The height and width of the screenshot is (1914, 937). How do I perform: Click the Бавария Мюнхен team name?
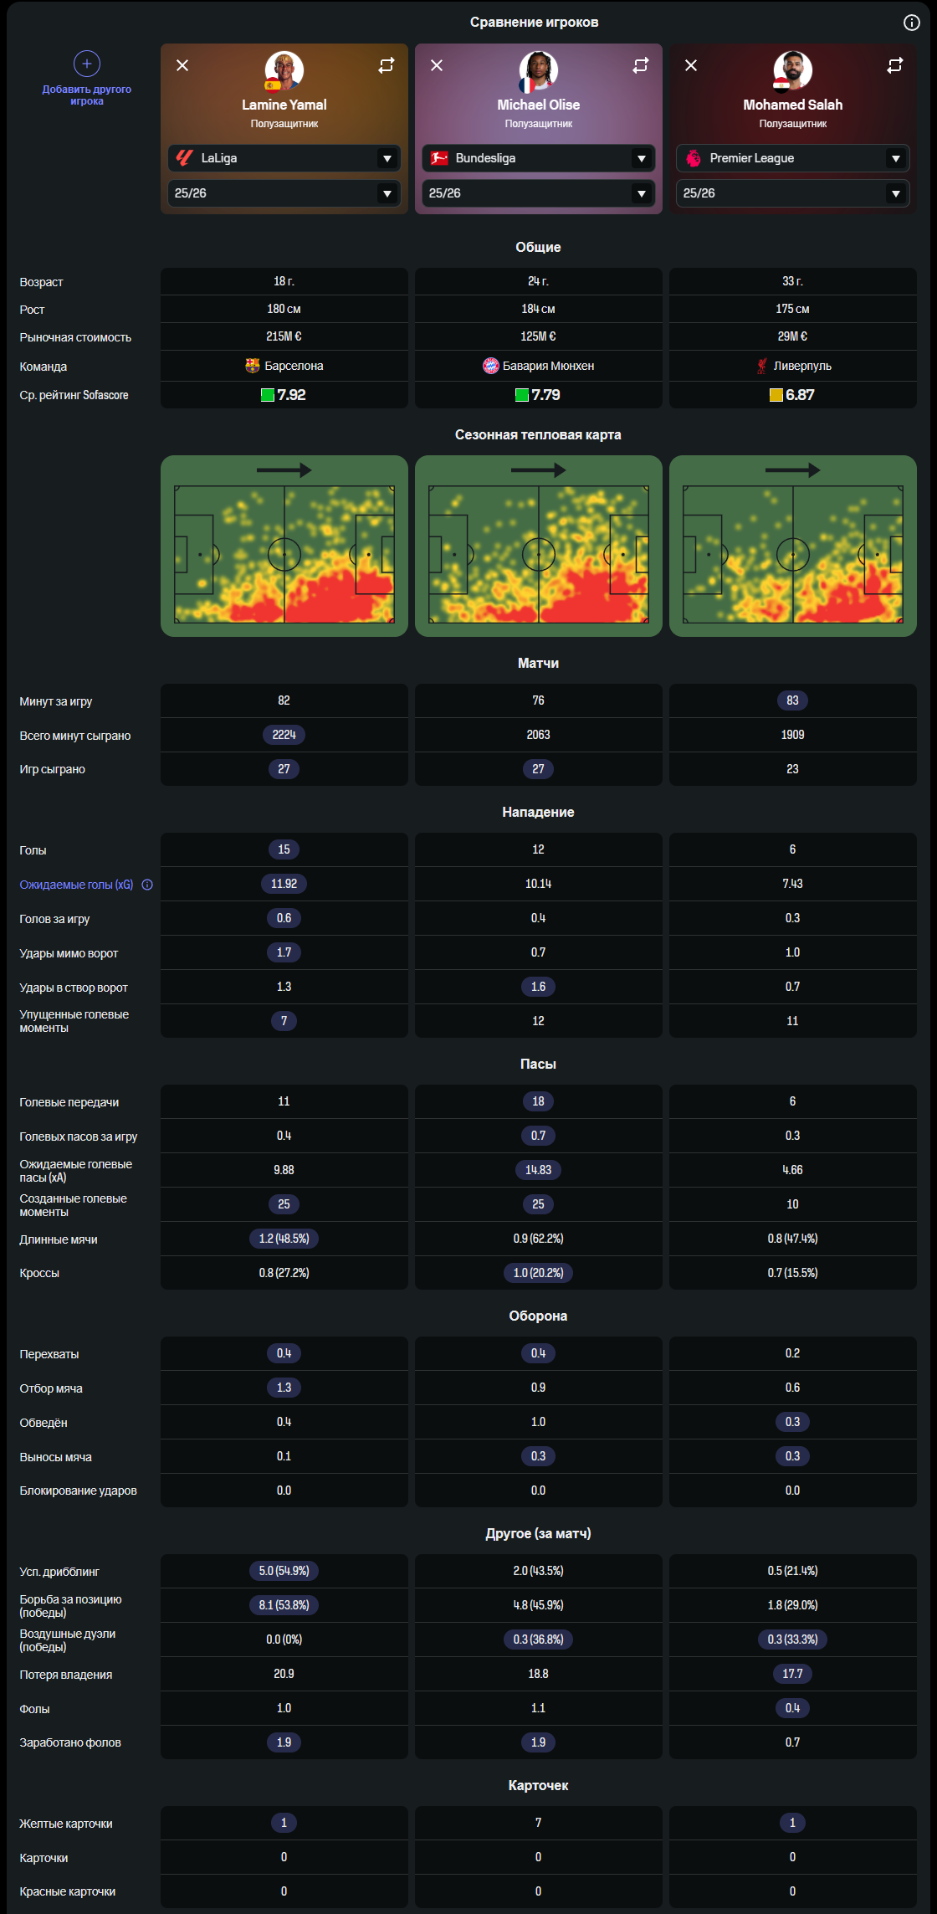coord(549,366)
